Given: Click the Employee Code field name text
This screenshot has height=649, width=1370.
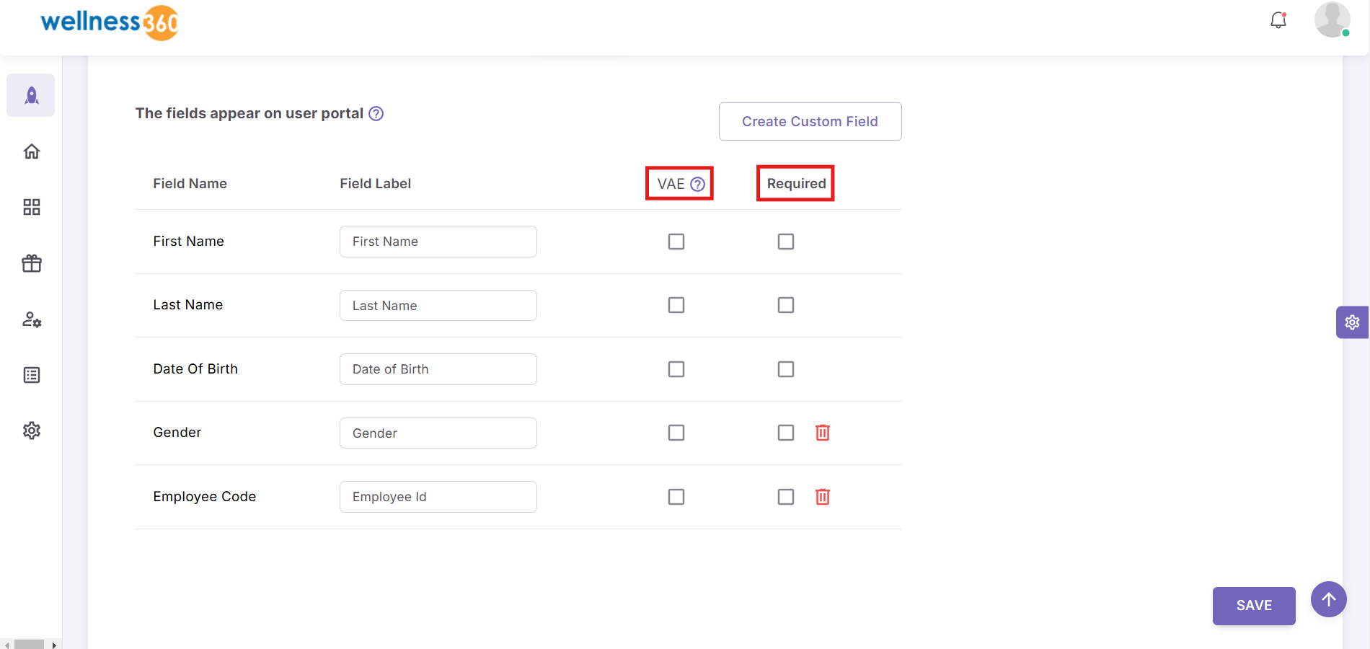Looking at the screenshot, I should (205, 497).
